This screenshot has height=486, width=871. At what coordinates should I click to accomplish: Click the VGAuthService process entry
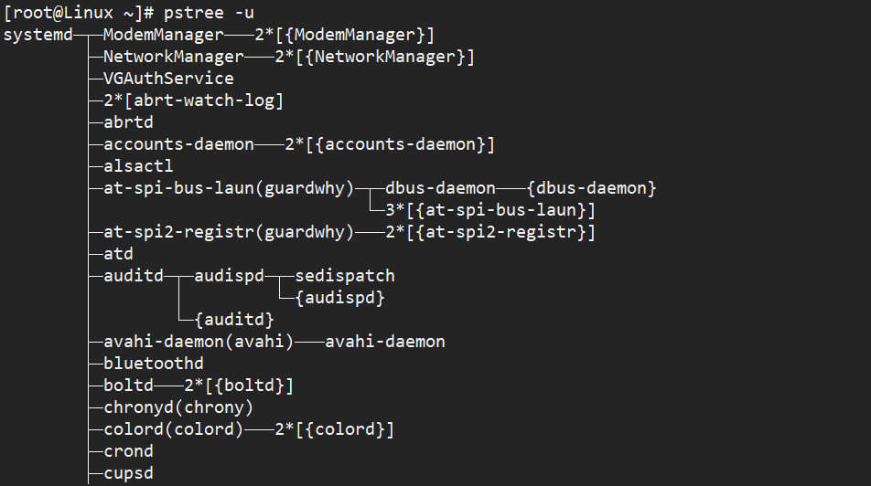pos(168,79)
